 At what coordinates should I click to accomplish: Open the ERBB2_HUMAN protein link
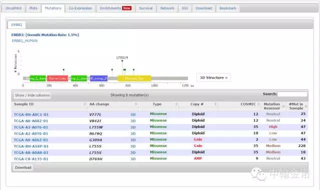(24, 41)
